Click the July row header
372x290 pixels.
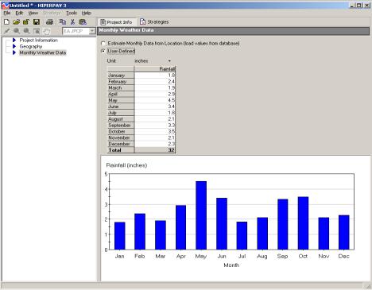(121, 113)
